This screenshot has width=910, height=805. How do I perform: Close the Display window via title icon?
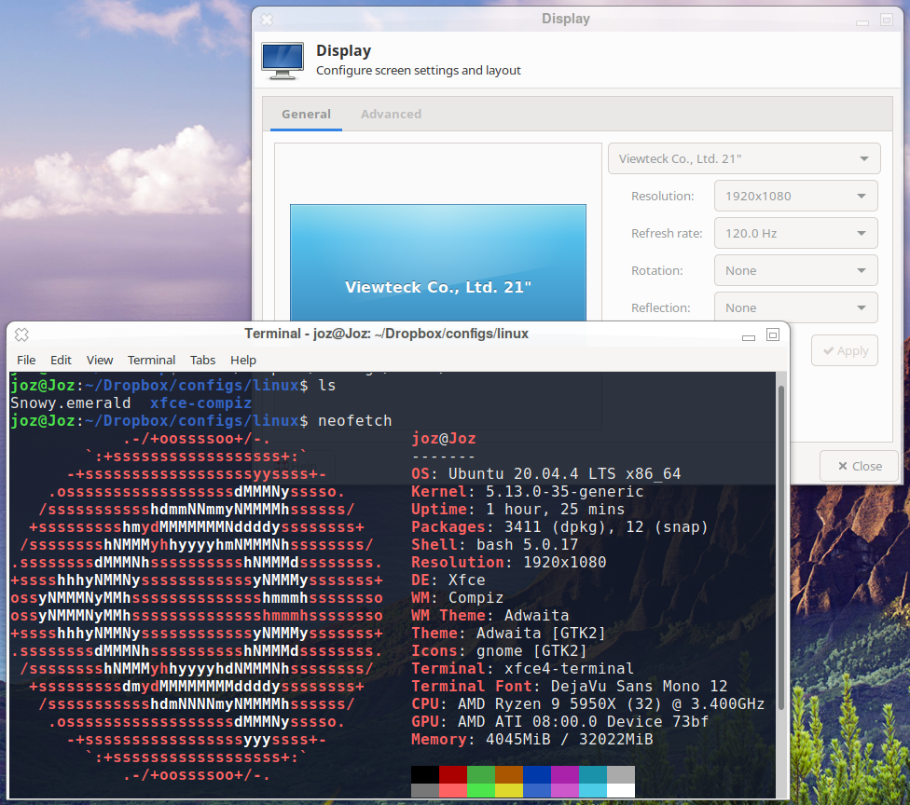coord(267,20)
